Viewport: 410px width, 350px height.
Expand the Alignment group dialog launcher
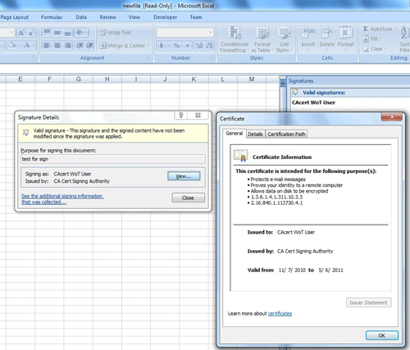(148, 57)
